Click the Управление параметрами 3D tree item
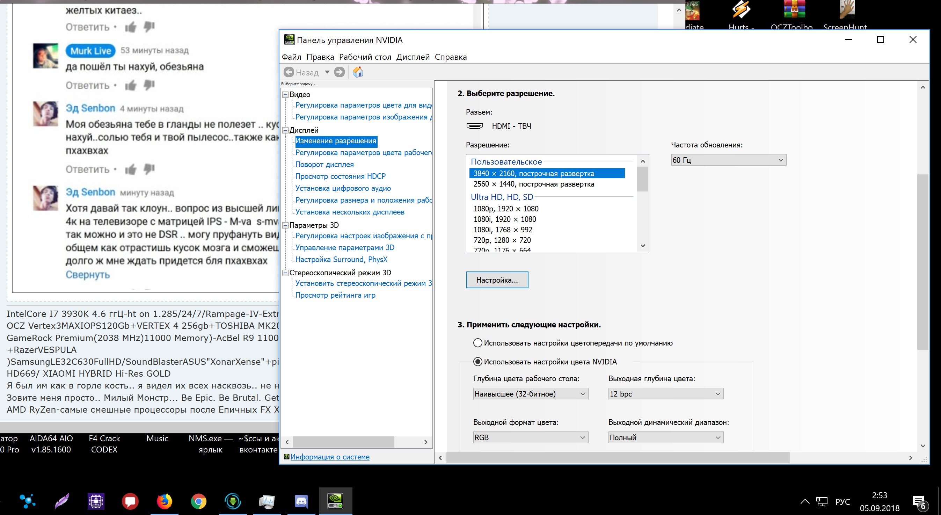Viewport: 941px width, 515px height. click(x=344, y=248)
